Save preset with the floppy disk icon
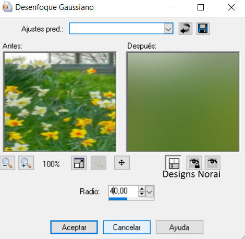The height and width of the screenshot is (239, 245). coord(203,29)
